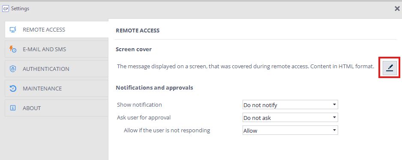Click the Maintenance history clock icon
Viewport: 402px width, 160px height.
click(13, 89)
